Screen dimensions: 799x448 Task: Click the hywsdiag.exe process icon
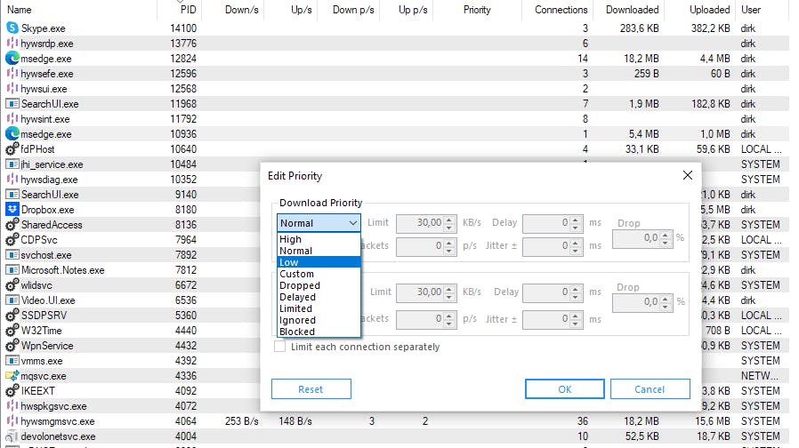tap(12, 180)
